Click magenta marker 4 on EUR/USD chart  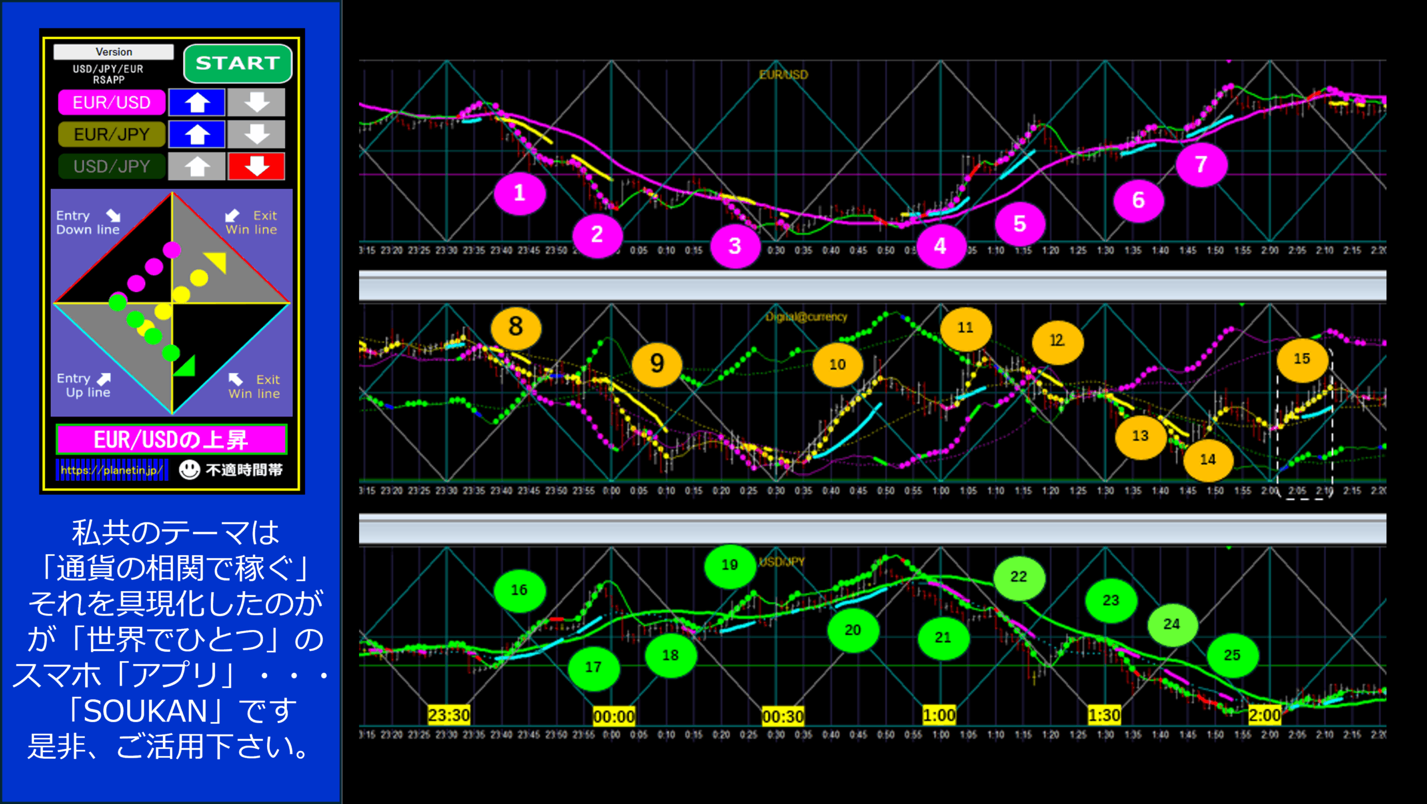click(940, 246)
